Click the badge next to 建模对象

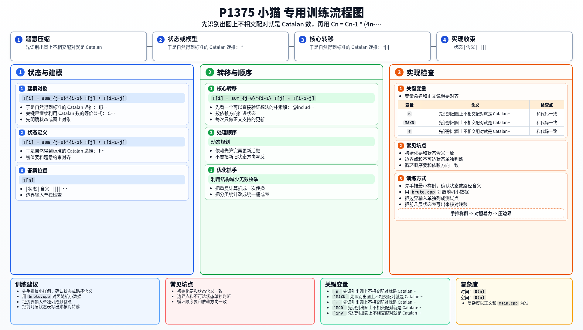coord(22,89)
